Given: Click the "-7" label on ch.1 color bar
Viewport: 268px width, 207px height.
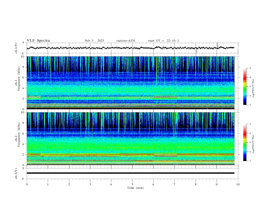Looking at the screenshot, I should (249, 105).
